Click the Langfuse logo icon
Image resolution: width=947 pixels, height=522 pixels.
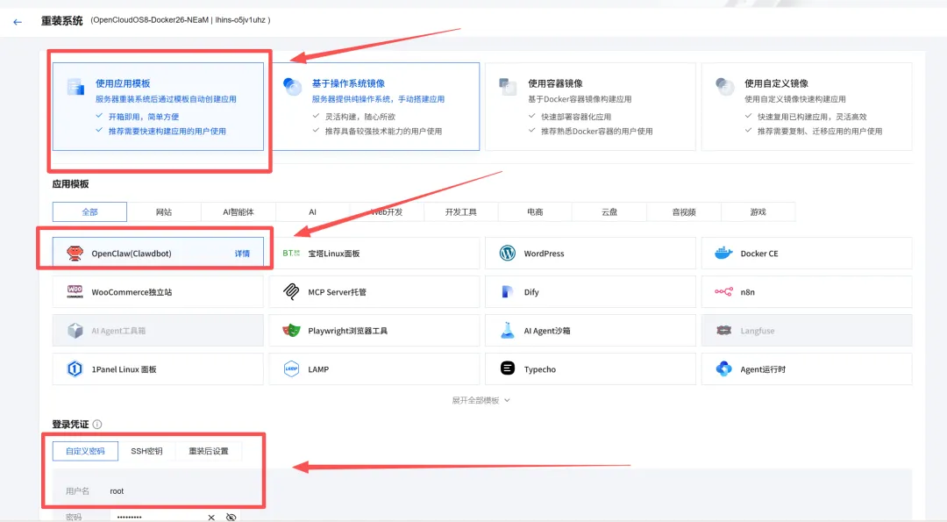[x=723, y=331]
